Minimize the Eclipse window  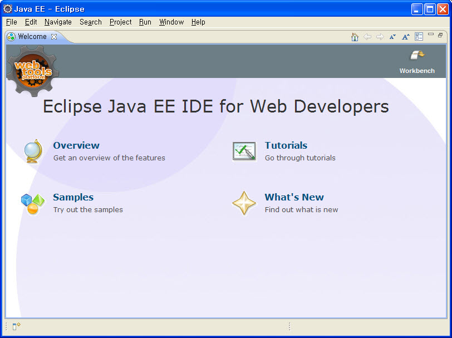416,9
